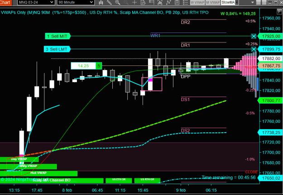The image size is (283, 195).
Task: Click the Scalp MA Channel BO label
Action: [x=52, y=180]
